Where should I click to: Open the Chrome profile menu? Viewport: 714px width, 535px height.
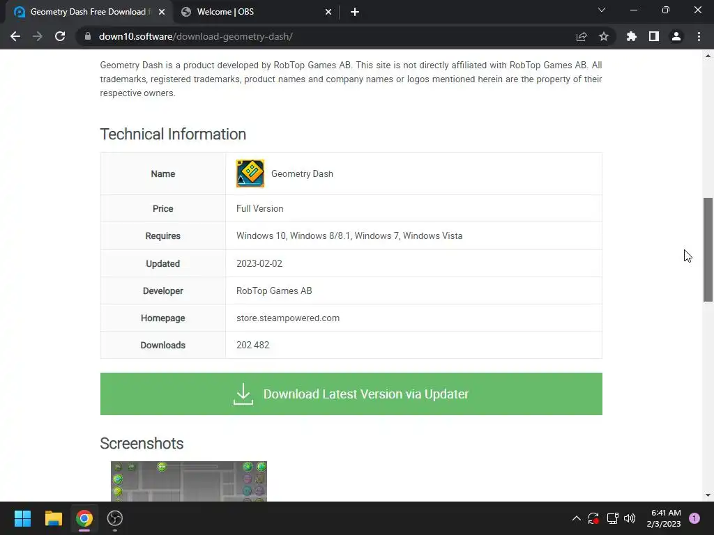pos(676,36)
